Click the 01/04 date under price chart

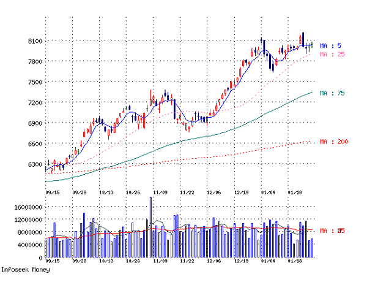pyautogui.click(x=268, y=192)
